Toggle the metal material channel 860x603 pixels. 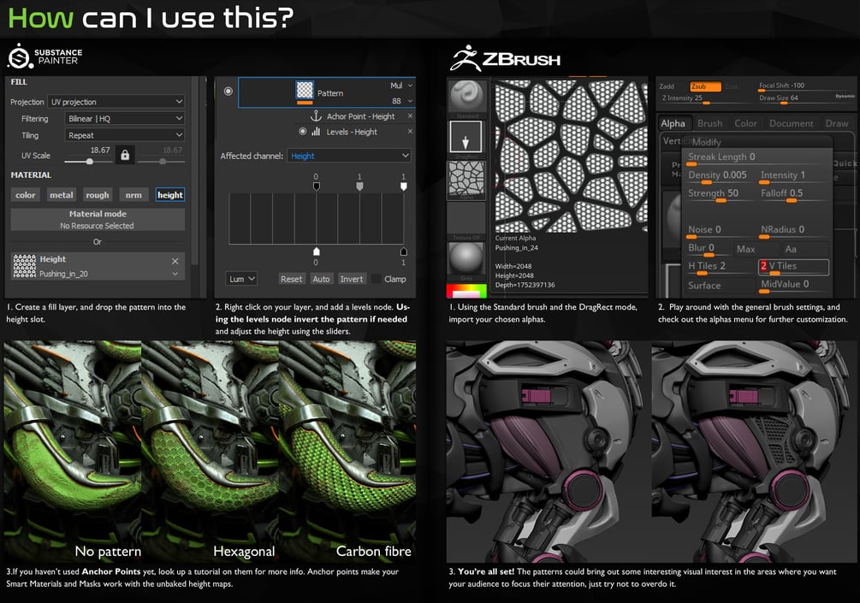[61, 195]
